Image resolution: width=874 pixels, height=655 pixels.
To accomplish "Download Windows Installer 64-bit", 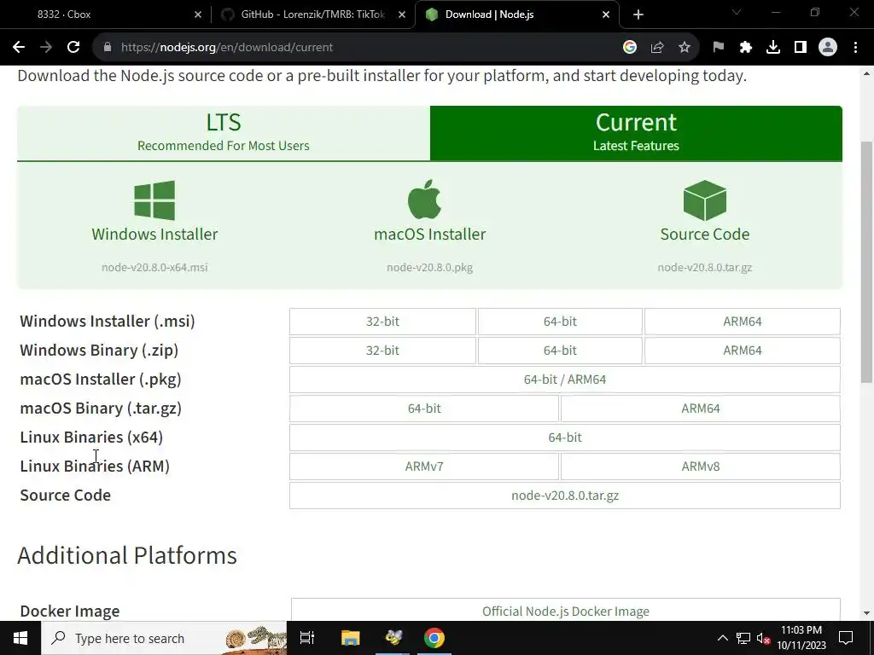I will coord(560,322).
